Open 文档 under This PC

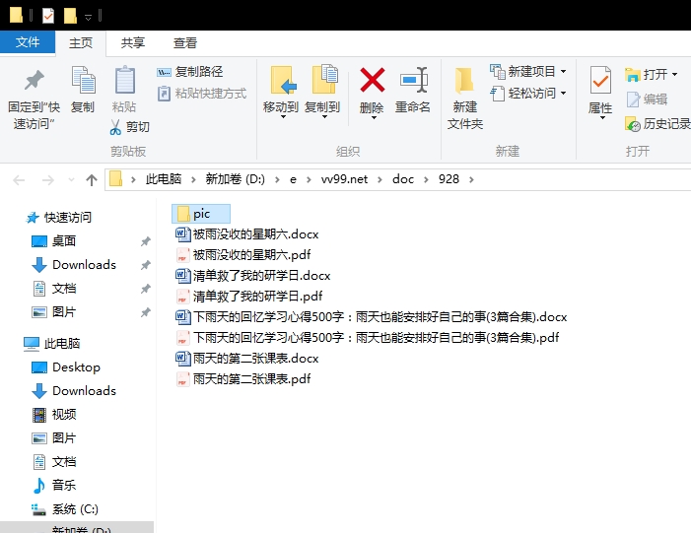point(54,462)
